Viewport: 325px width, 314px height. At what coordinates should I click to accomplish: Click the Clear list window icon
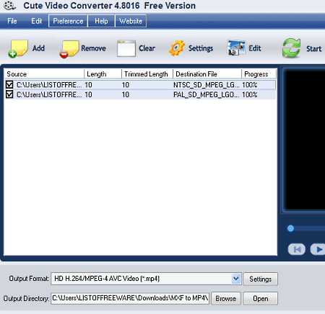[x=126, y=48]
